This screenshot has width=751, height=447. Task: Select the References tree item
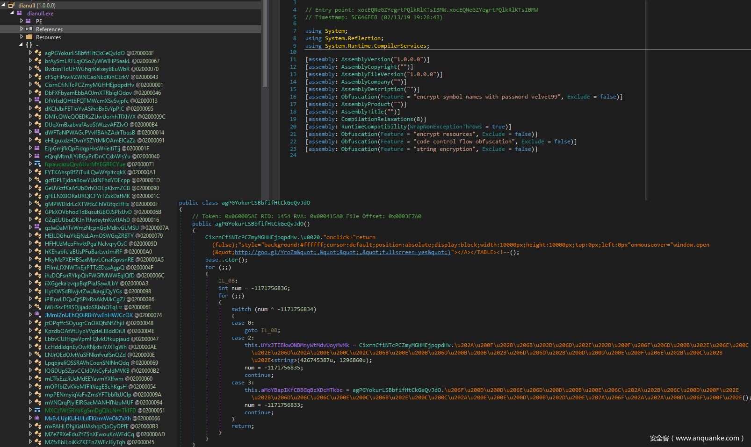coord(49,29)
